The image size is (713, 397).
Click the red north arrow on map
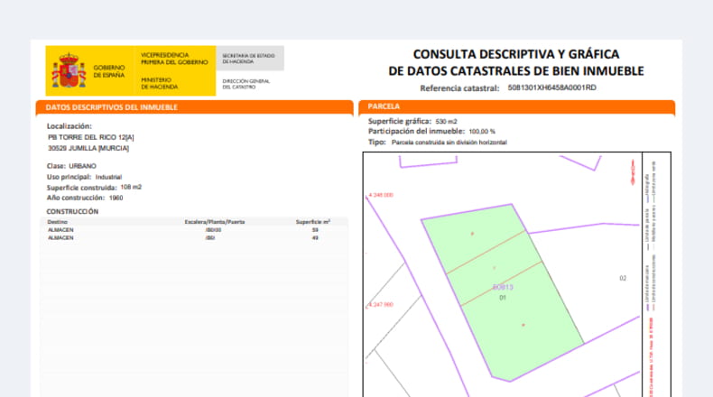tap(633, 172)
